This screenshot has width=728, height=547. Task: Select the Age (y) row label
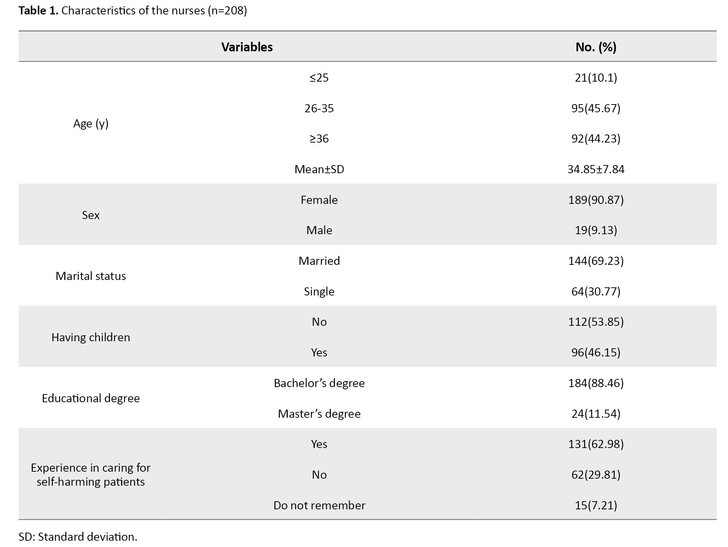[90, 123]
